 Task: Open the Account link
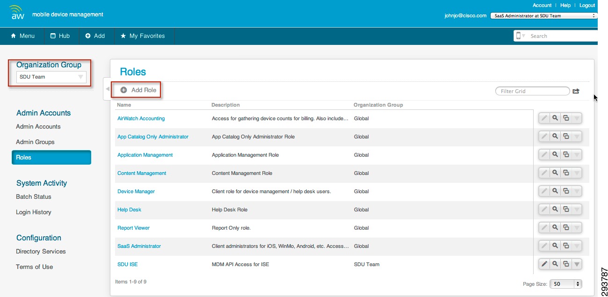[542, 6]
